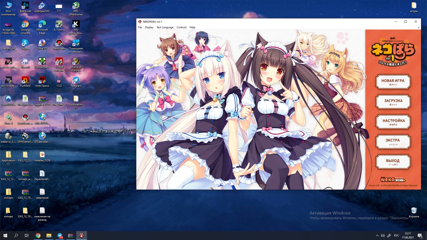Open the A-Tuning shortcut

(x=59, y=26)
